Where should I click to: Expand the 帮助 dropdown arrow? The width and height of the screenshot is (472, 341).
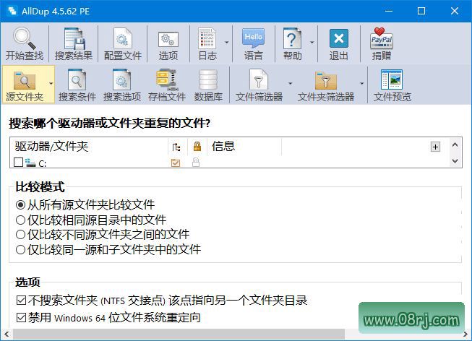[x=312, y=42]
